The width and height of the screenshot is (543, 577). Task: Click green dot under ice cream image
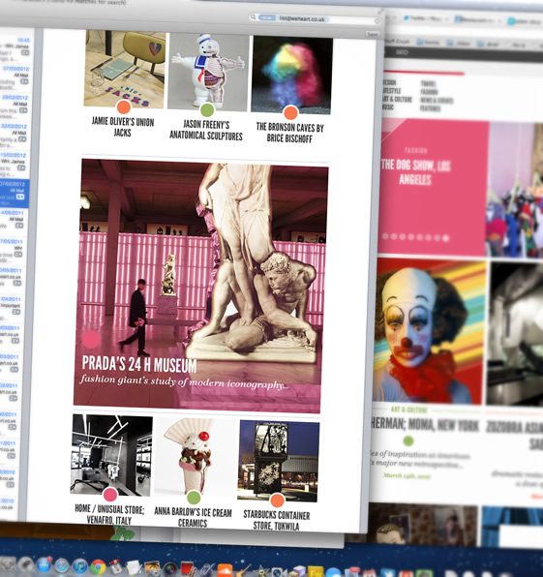point(194,498)
